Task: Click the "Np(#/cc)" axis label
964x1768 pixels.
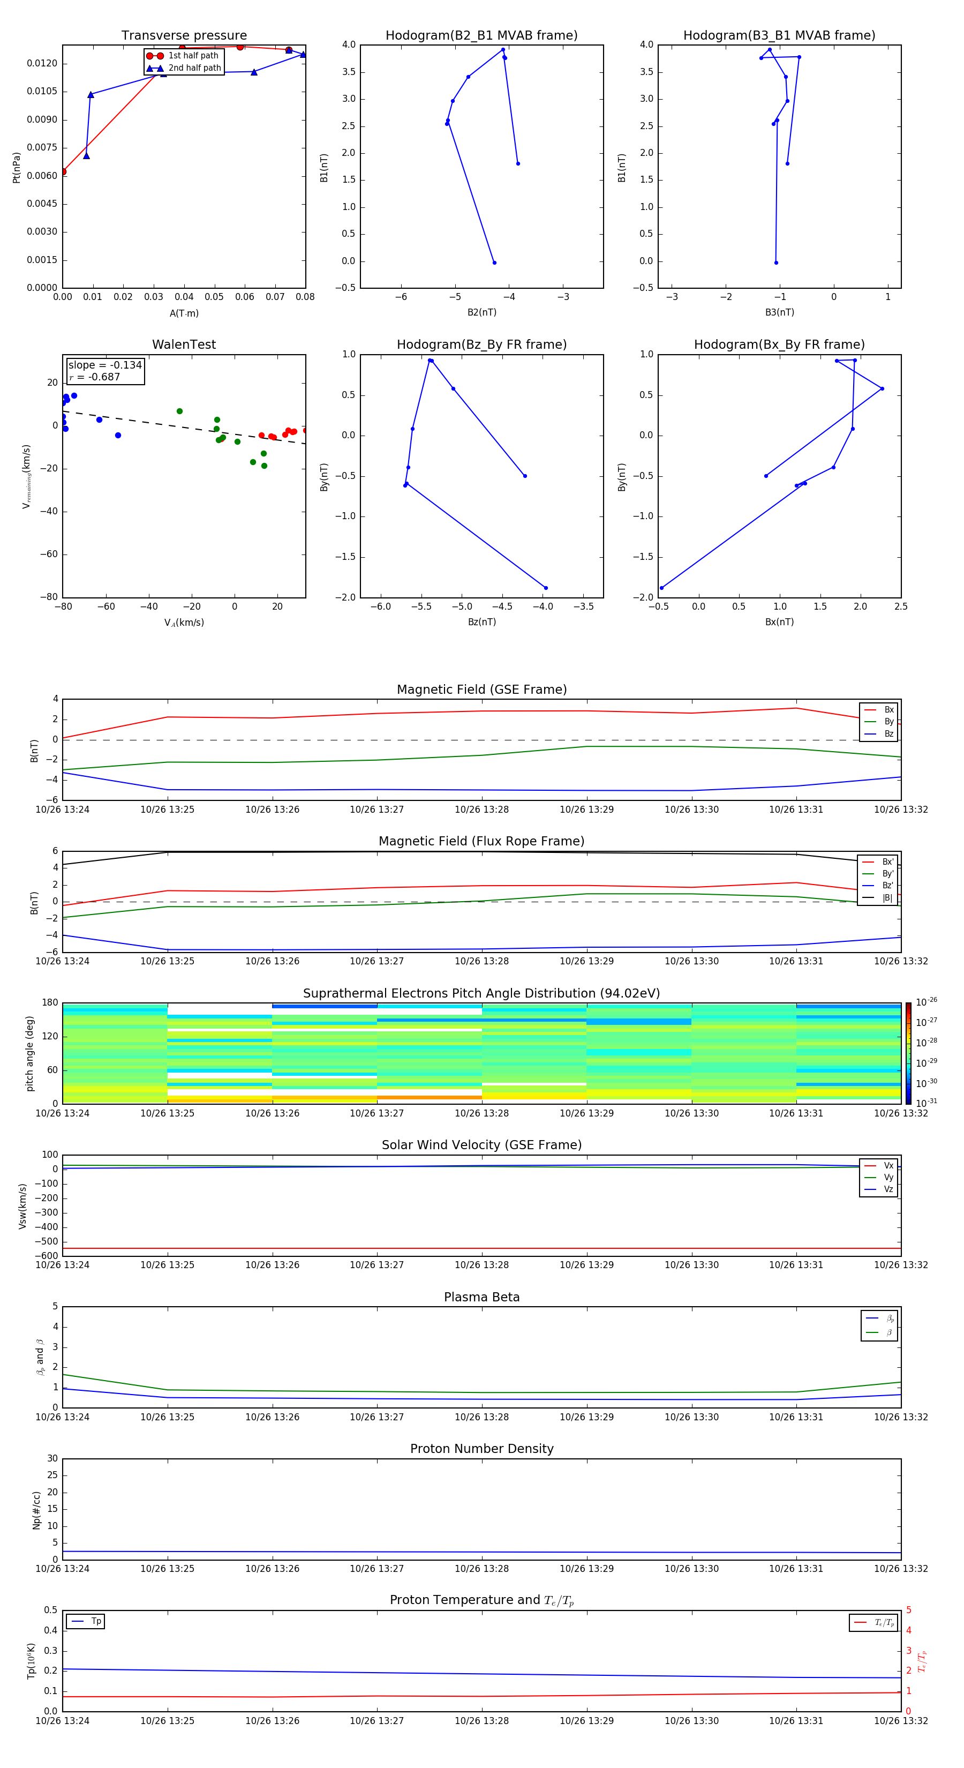Action: click(x=36, y=1510)
